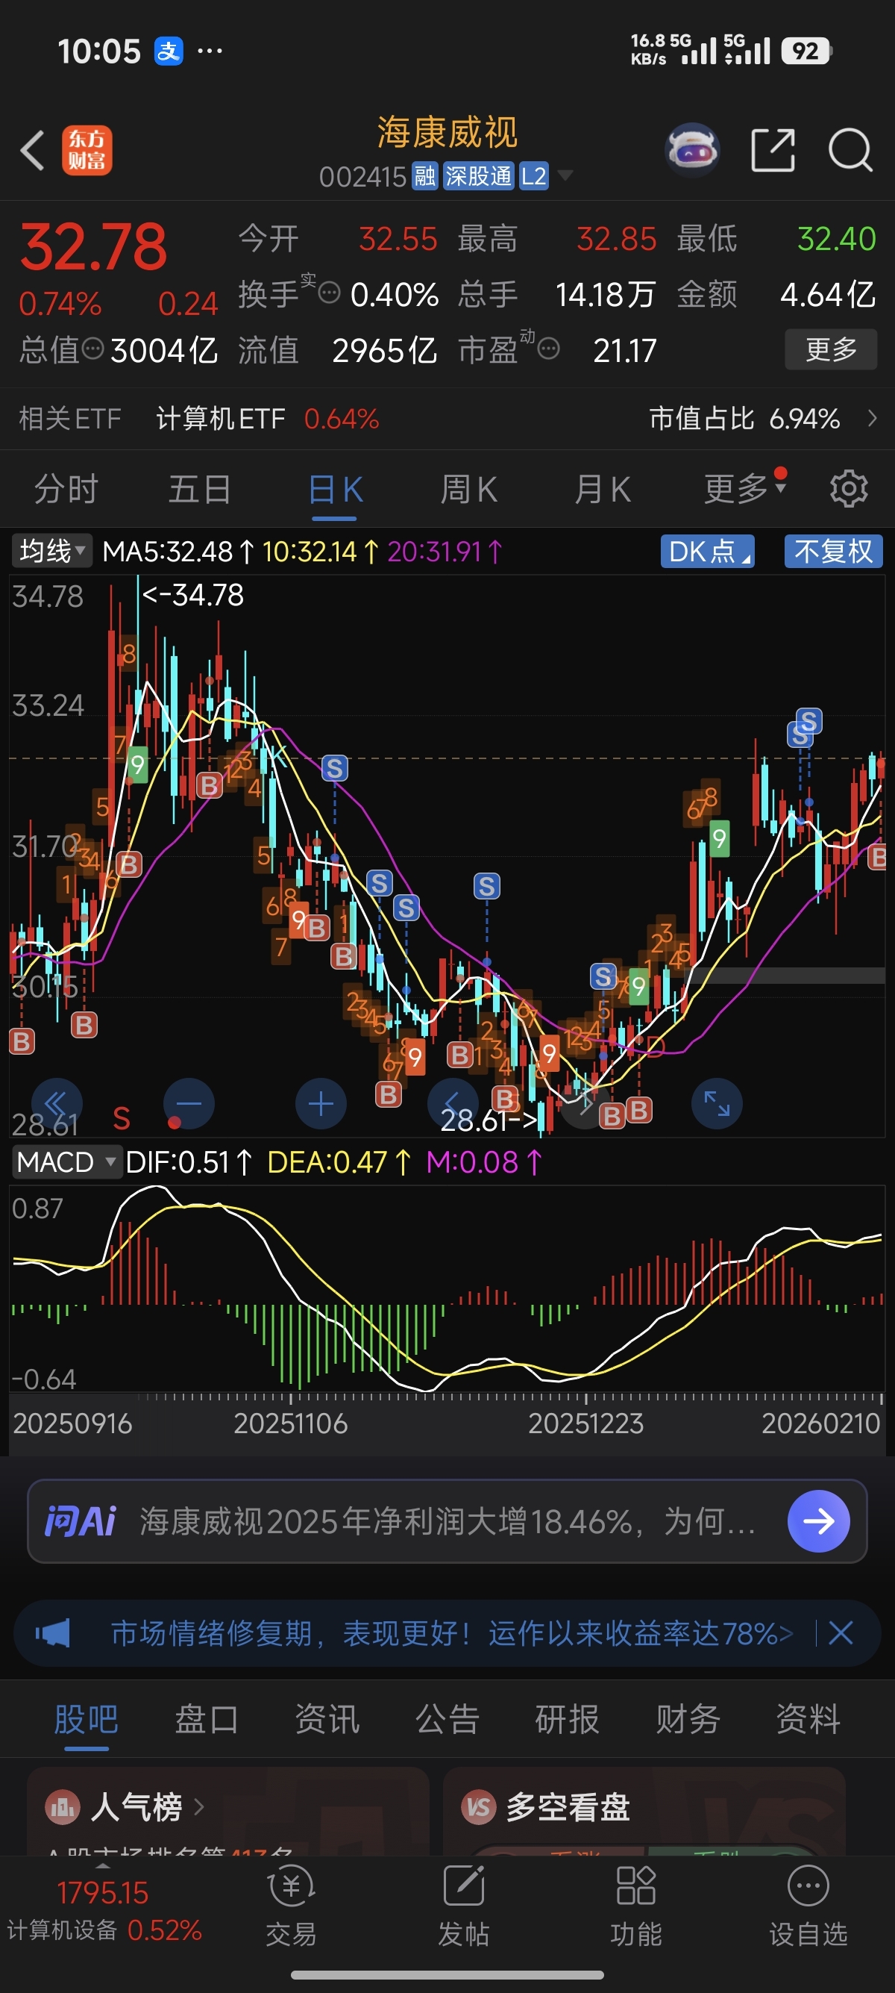Switch to 周K chart tab

point(468,489)
